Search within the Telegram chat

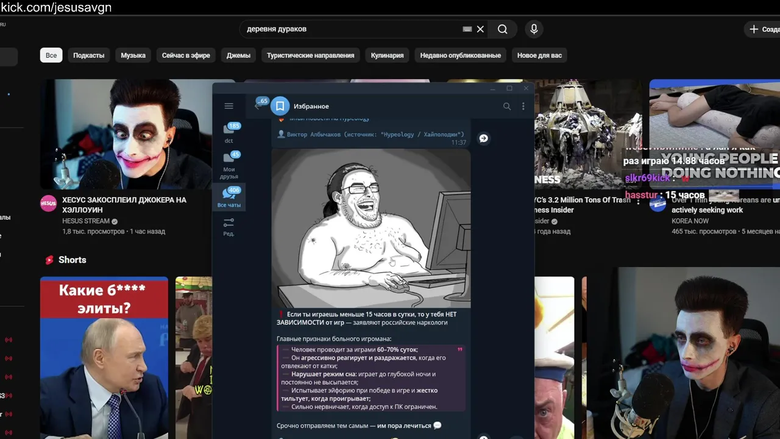[507, 106]
